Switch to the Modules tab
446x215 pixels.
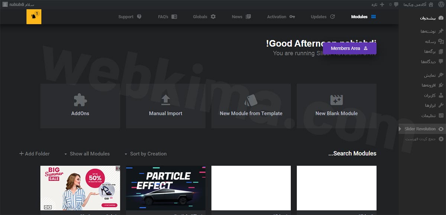point(363,17)
